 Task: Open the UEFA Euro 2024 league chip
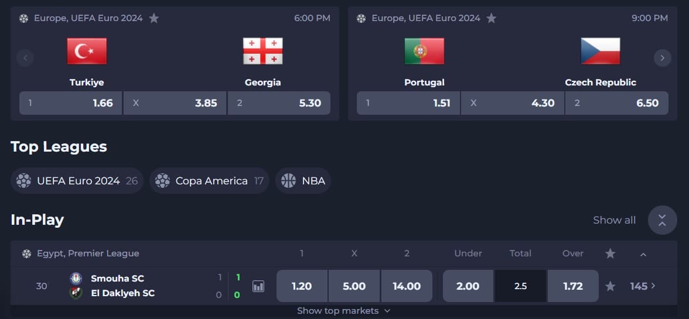77,180
